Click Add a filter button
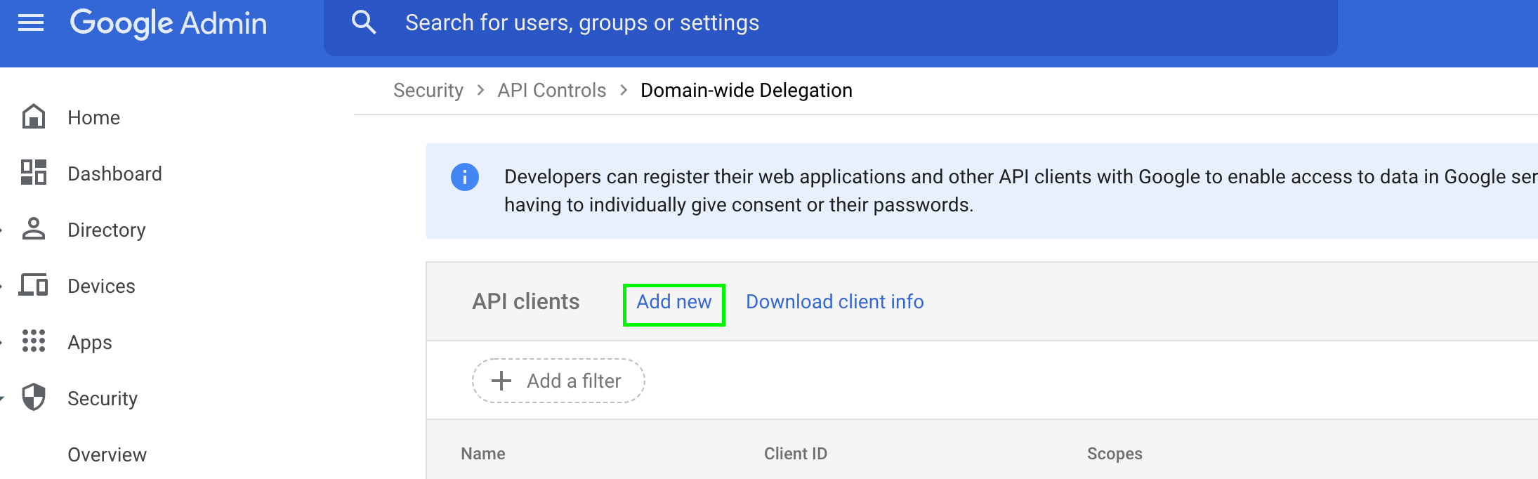The height and width of the screenshot is (479, 1538). pyautogui.click(x=558, y=381)
